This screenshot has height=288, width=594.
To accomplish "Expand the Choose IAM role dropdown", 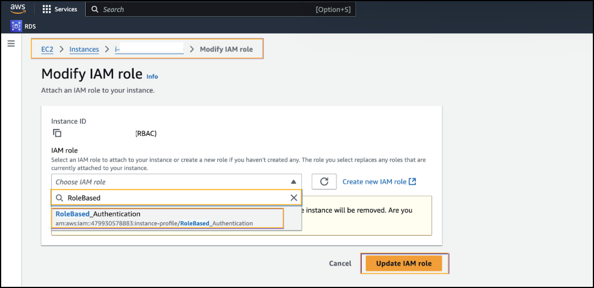I will (176, 181).
